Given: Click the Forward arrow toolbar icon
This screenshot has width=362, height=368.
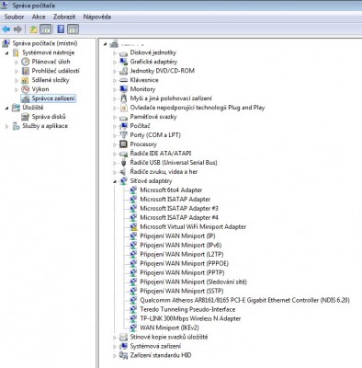Looking at the screenshot, I should click(17, 29).
